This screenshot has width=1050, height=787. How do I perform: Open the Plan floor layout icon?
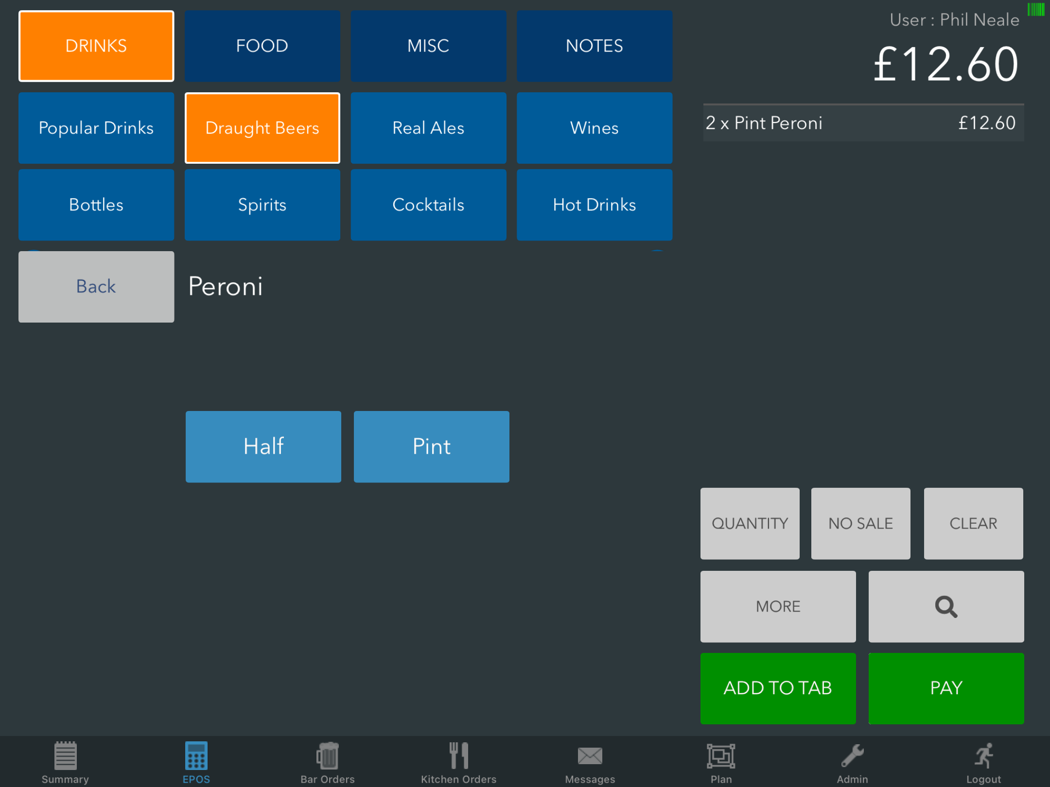721,756
